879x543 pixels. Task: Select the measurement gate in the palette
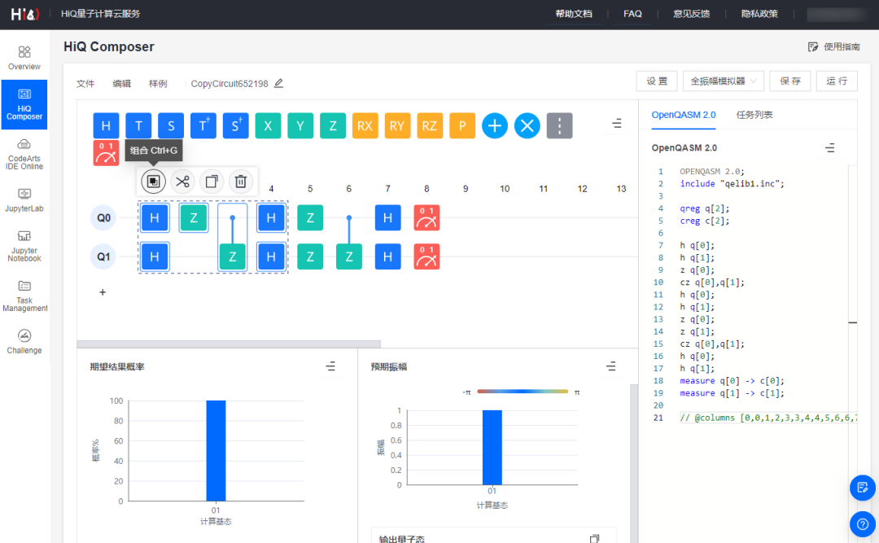click(106, 153)
